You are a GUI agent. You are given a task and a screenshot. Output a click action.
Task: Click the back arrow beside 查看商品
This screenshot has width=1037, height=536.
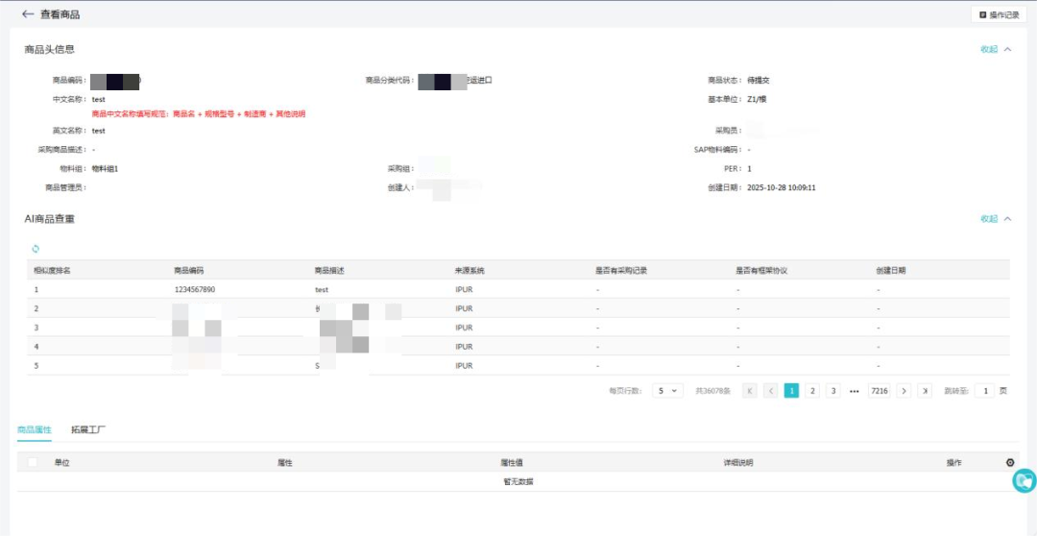click(28, 14)
